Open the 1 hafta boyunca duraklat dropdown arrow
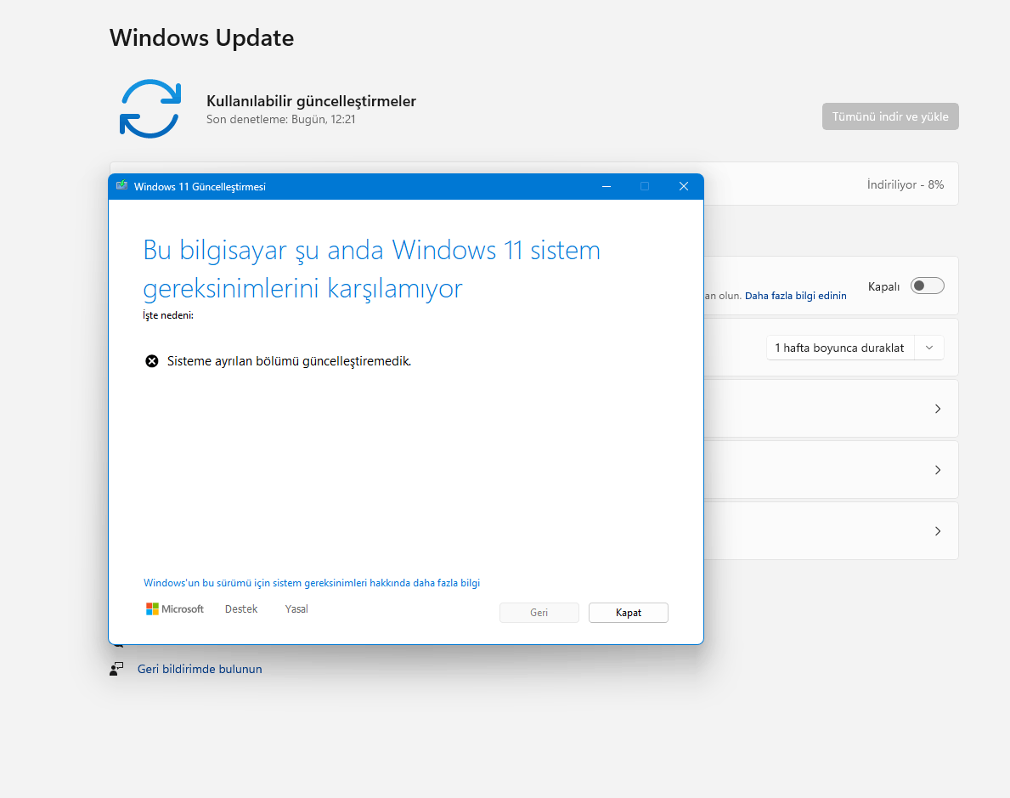 tap(928, 348)
